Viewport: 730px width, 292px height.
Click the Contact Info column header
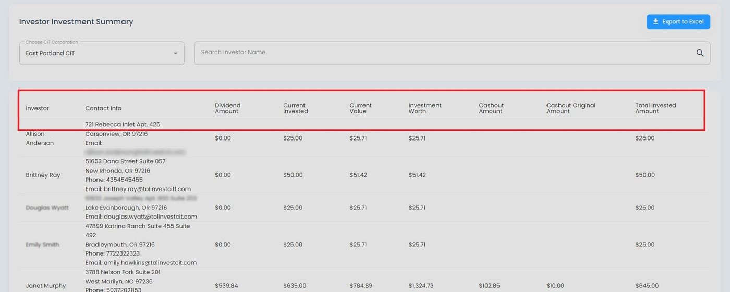pos(103,108)
